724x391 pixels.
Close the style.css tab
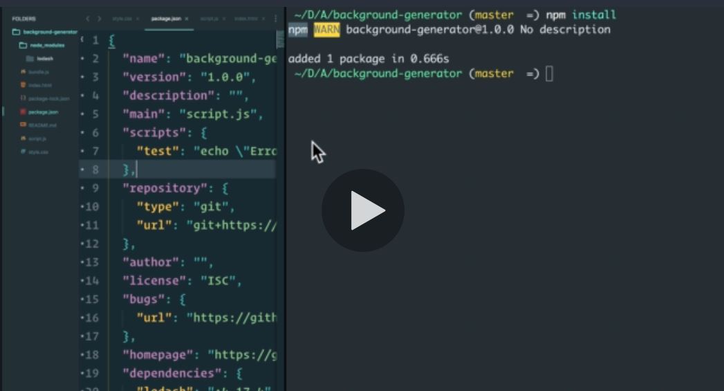coord(138,19)
